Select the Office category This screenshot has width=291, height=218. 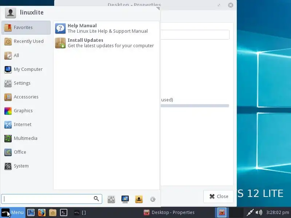pos(26,152)
